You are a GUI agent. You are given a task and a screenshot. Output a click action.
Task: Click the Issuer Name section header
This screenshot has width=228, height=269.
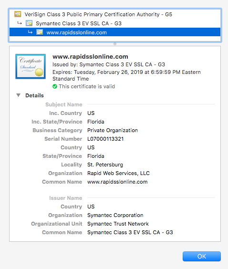tap(66, 198)
